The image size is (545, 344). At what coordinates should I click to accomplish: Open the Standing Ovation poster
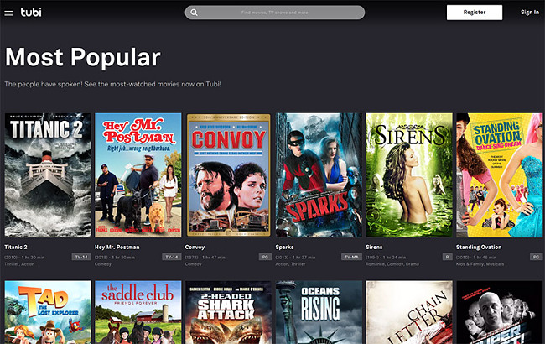tap(500, 175)
